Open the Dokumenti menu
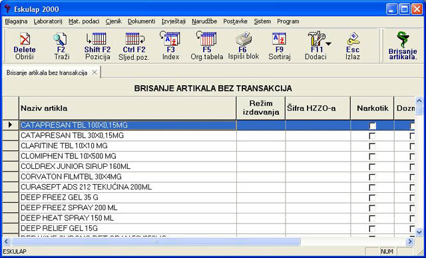426x258 pixels. pyautogui.click(x=142, y=21)
